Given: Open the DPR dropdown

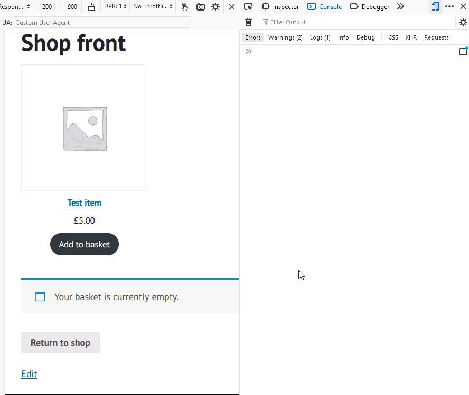Looking at the screenshot, I should [x=115, y=6].
